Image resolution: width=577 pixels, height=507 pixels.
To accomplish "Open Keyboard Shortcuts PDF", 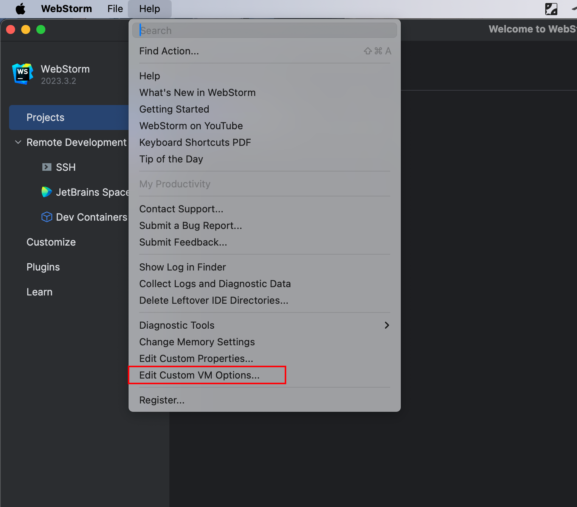I will click(195, 142).
